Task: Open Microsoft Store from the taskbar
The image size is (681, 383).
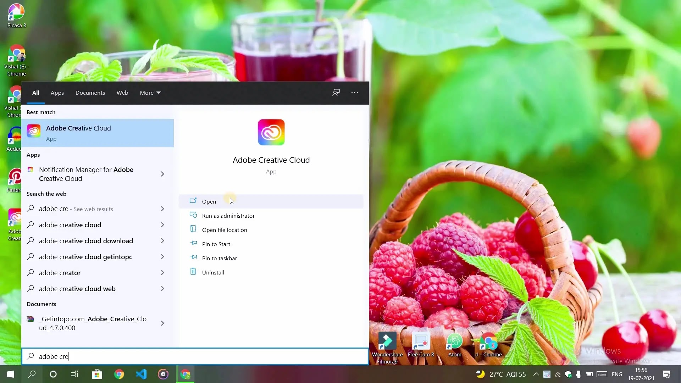Action: tap(97, 374)
